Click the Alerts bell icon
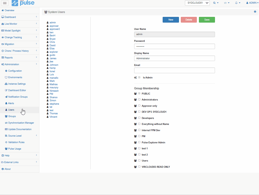259x195 pixels. [6, 103]
